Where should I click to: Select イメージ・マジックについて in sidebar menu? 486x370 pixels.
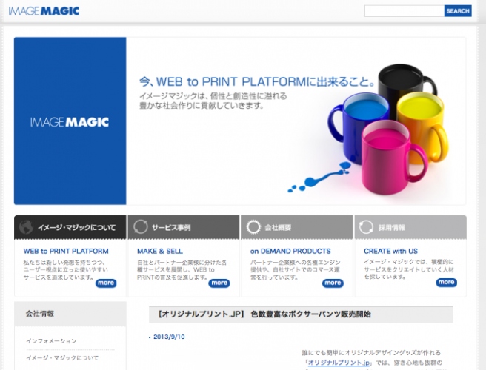click(x=62, y=358)
